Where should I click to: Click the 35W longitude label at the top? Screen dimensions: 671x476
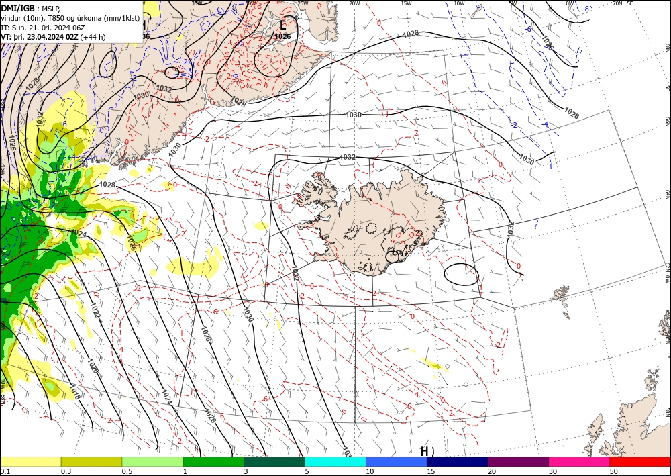tap(197, 3)
